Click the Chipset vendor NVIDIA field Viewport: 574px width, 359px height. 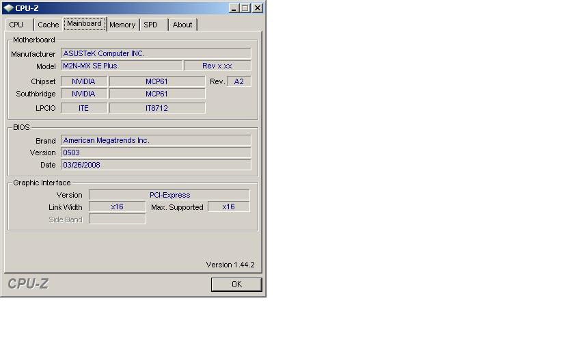pos(84,81)
